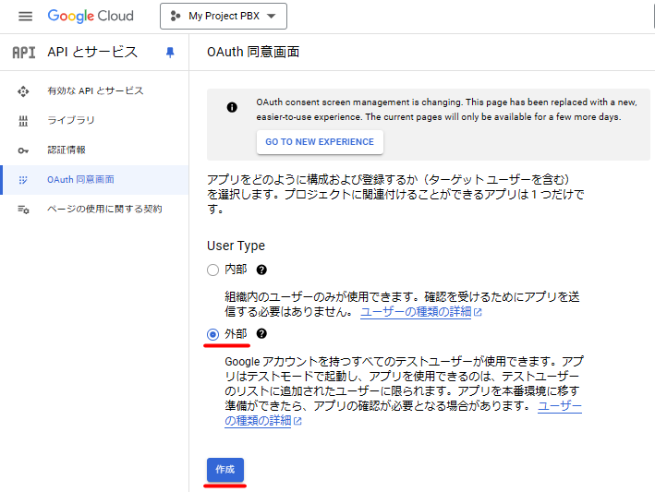Open ユーザーの種類の詳細 link under 外部 description

[x=403, y=414]
